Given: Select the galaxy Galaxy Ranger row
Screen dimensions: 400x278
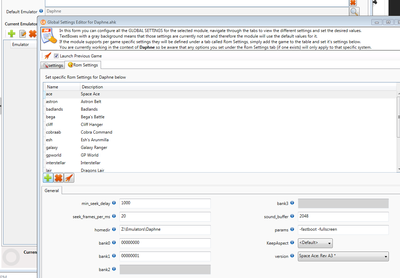Looking at the screenshot, I should tap(221, 148).
